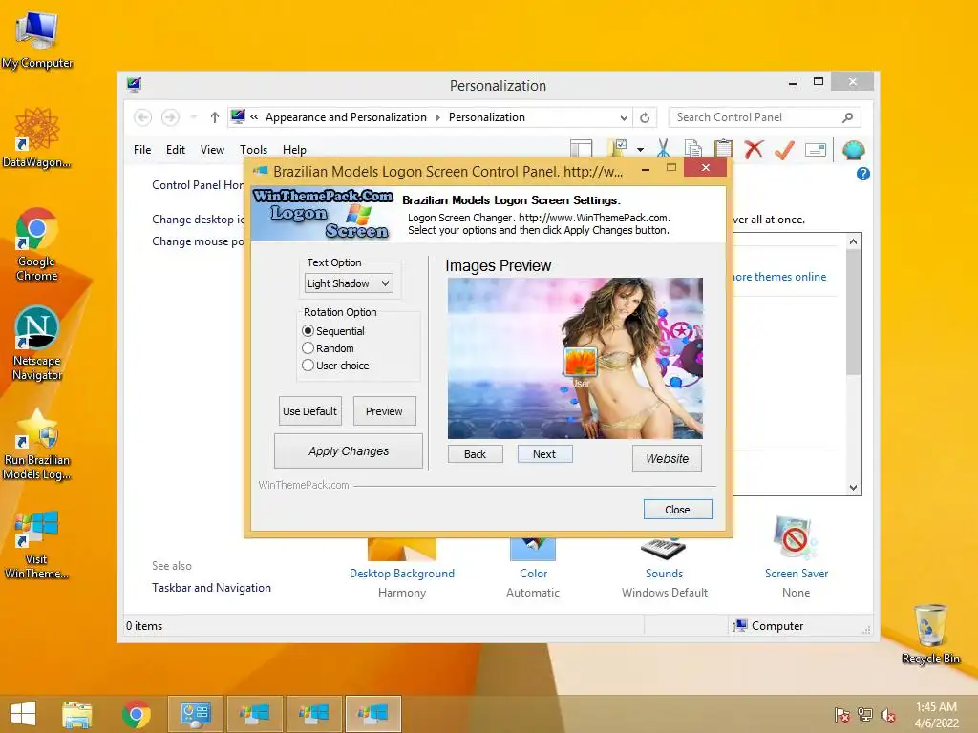
Task: Click the layout pane icon in toolbar
Action: point(582,148)
